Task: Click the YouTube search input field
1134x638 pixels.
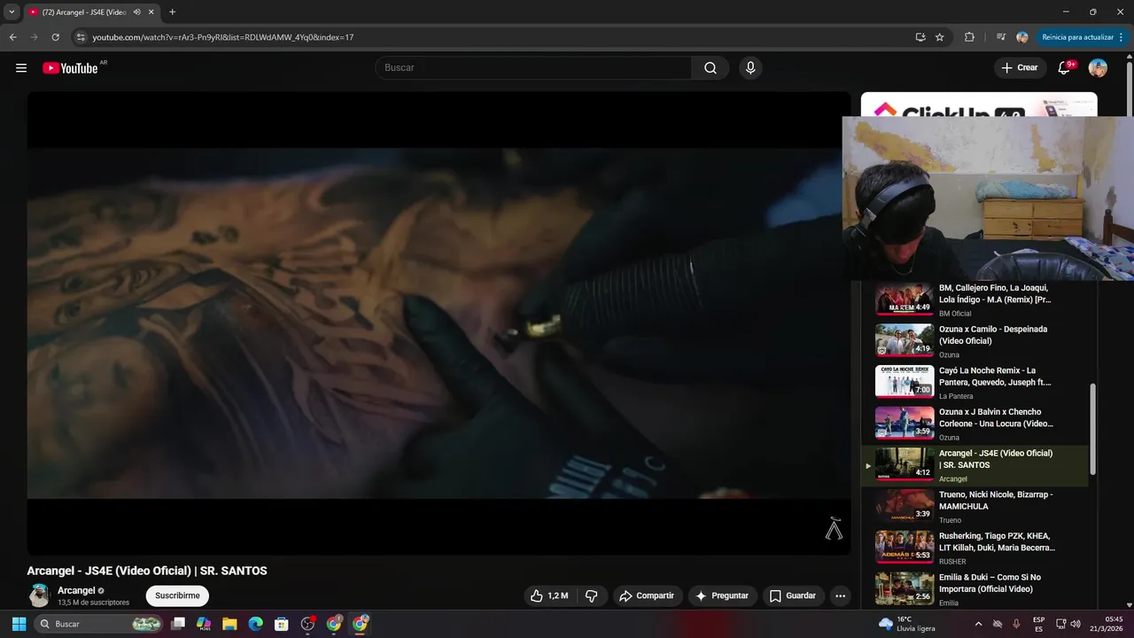Action: pyautogui.click(x=533, y=68)
